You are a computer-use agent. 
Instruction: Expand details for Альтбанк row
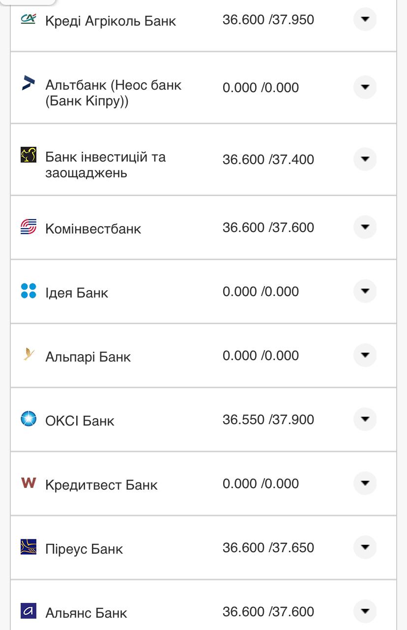coord(365,87)
